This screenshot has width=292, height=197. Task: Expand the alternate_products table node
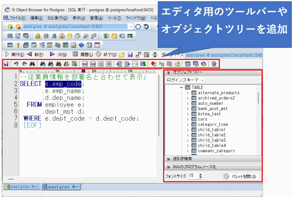pyautogui.click(x=188, y=93)
